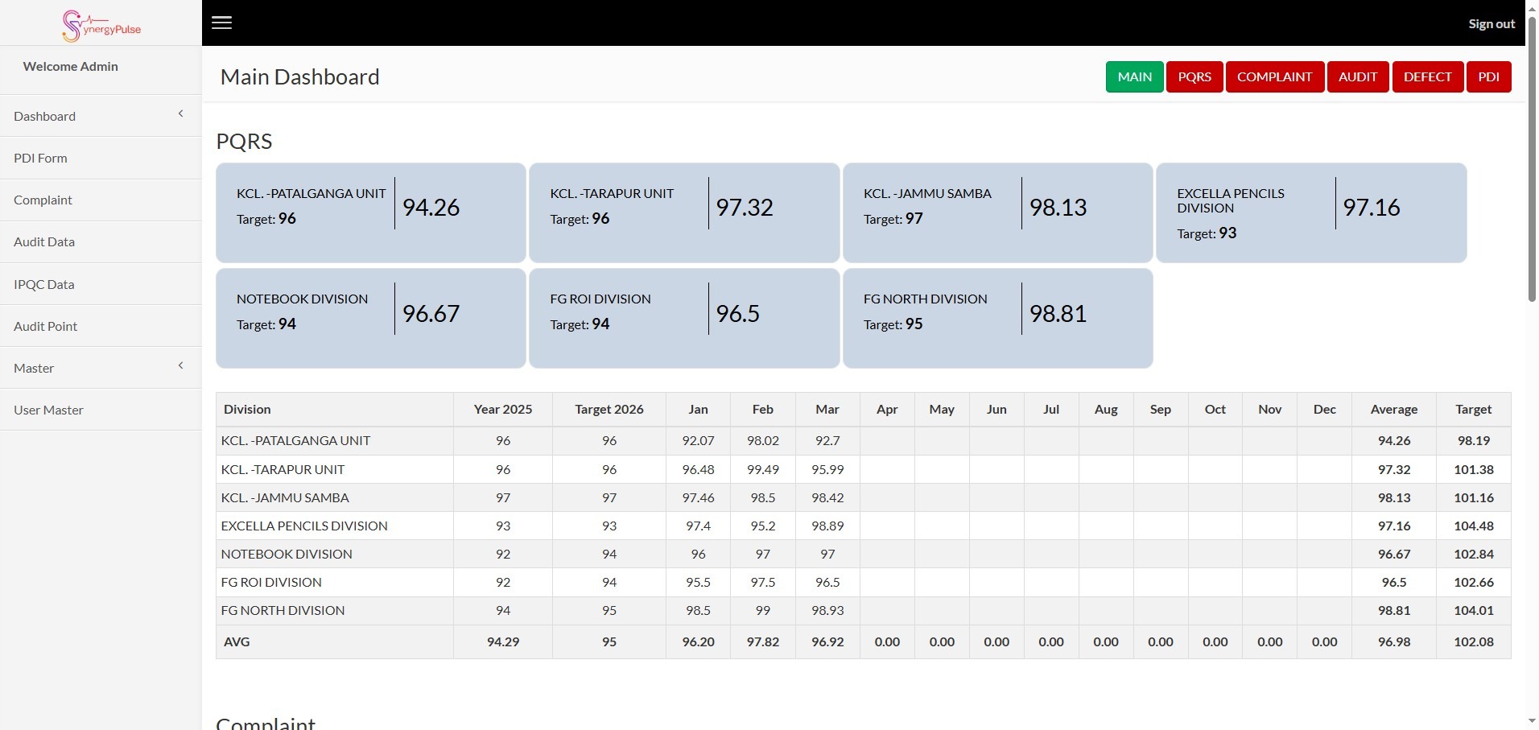Image resolution: width=1539 pixels, height=730 pixels.
Task: Click Mar value 98.42 for Jammu Samba
Action: point(827,497)
